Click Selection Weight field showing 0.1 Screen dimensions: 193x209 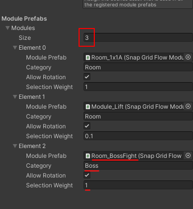(138, 136)
